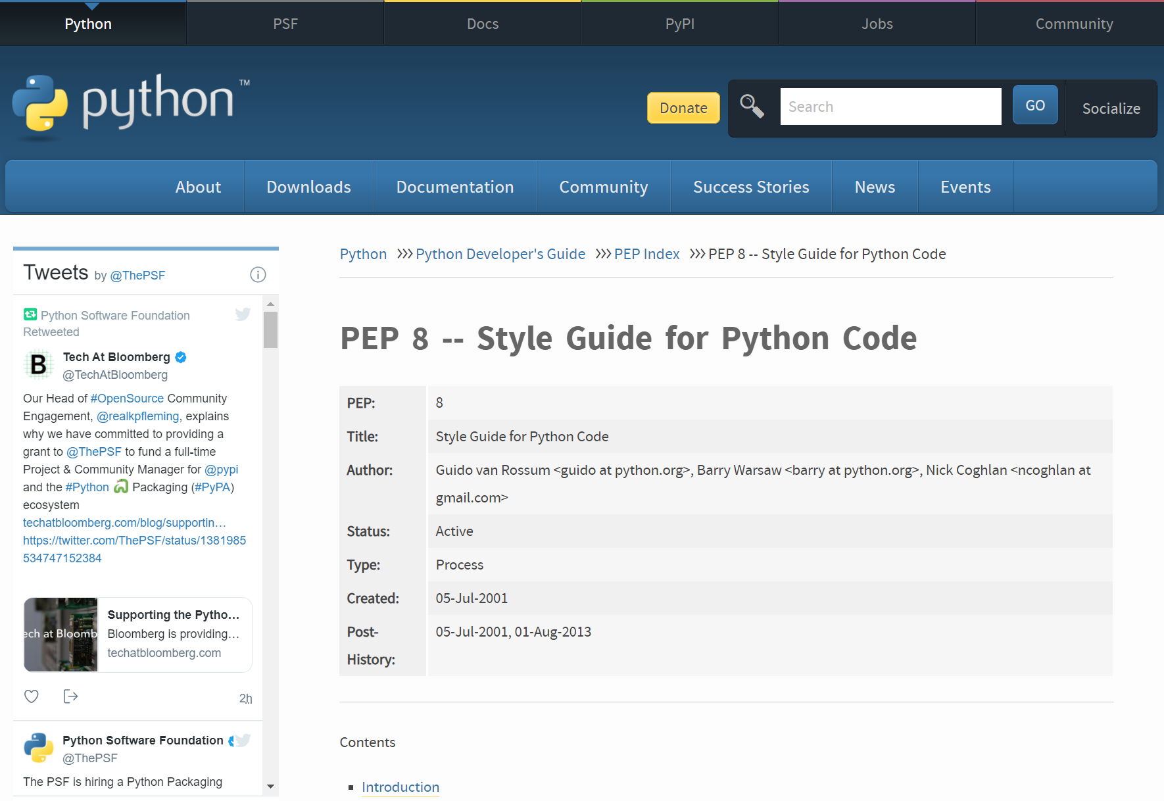Switch to the PyPI top tab
Screen dimensions: 1164x801
tap(679, 24)
